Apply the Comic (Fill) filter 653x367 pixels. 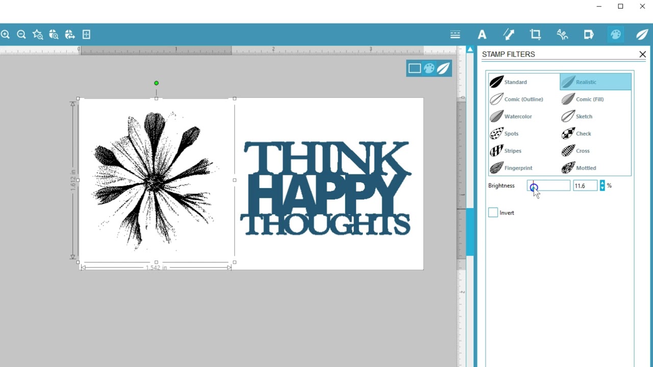[x=595, y=99]
